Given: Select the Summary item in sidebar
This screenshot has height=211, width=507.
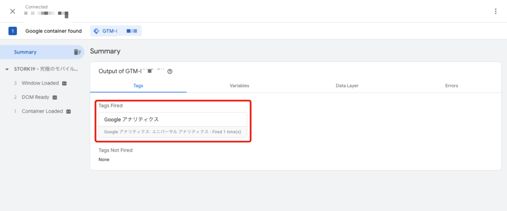Looking at the screenshot, I should point(42,52).
